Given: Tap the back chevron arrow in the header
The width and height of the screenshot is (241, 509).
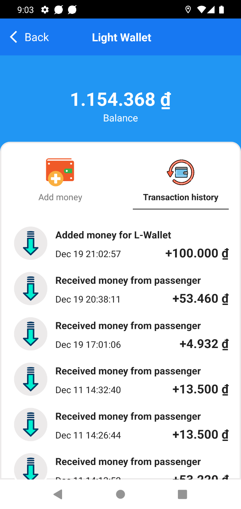Looking at the screenshot, I should click(13, 37).
